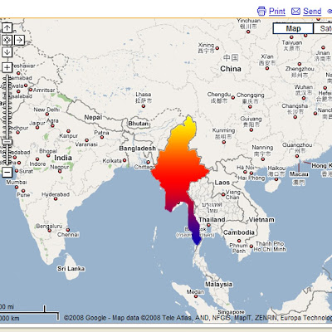The height and width of the screenshot is (332, 332).
Task: Click the envelope Send icon
Action: (295, 12)
